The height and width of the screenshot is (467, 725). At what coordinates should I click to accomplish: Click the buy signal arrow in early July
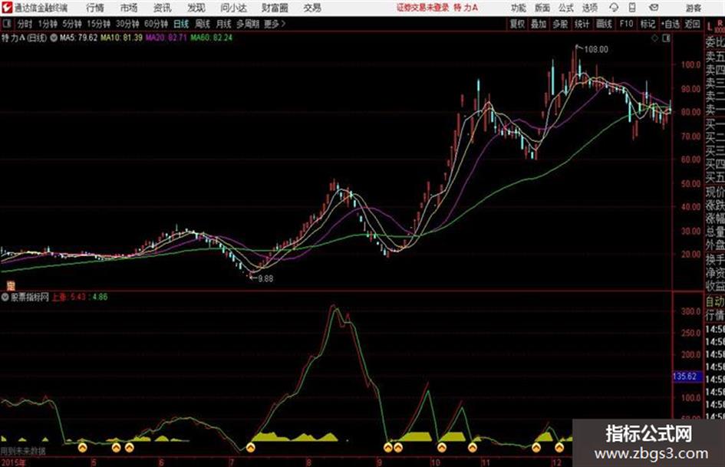point(251,447)
